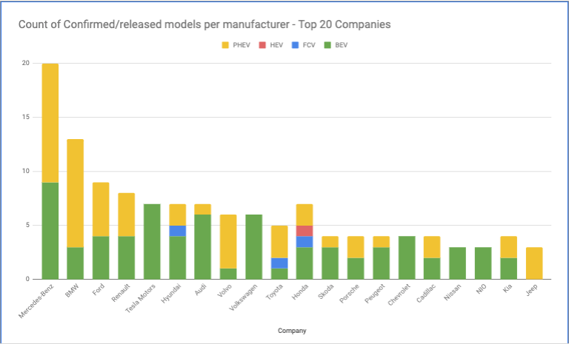Click the BEV green legend swatch
569x344 pixels.
click(327, 45)
